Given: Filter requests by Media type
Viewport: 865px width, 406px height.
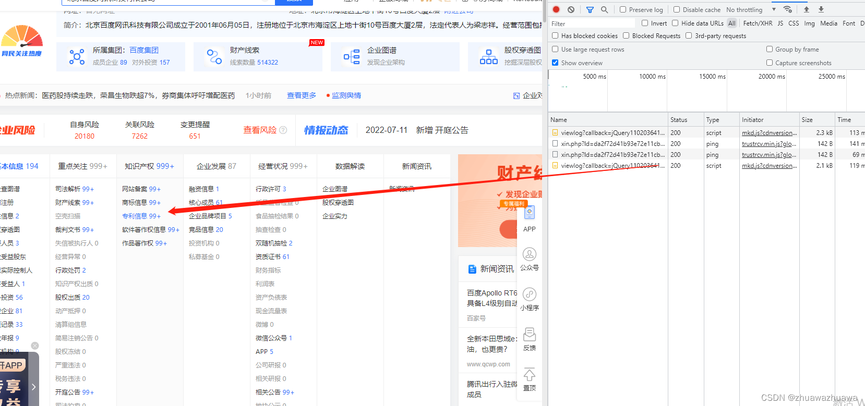Looking at the screenshot, I should pyautogui.click(x=828, y=23).
